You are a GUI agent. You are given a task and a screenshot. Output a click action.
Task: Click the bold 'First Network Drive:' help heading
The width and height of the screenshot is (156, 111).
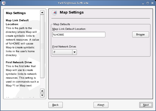[x=19, y=62]
